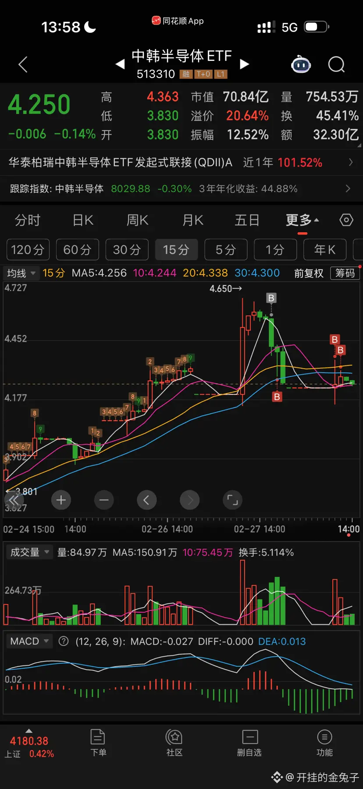
Task: Zoom in chart with plus icon
Action: (61, 500)
